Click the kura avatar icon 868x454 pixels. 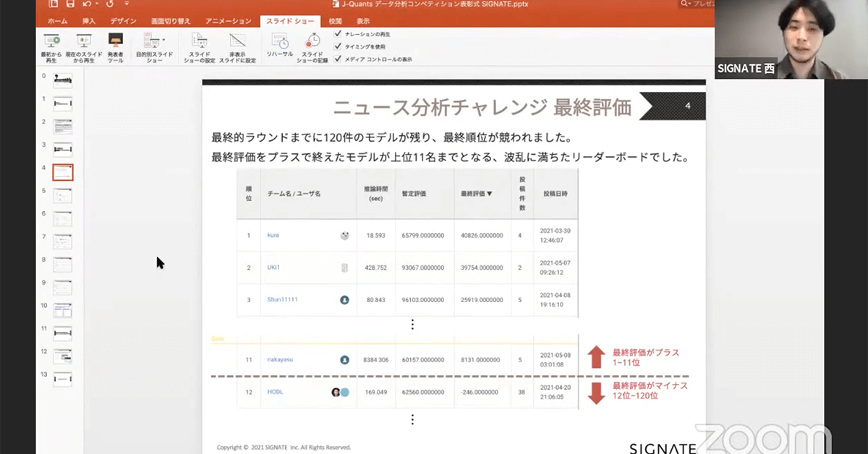[344, 235]
